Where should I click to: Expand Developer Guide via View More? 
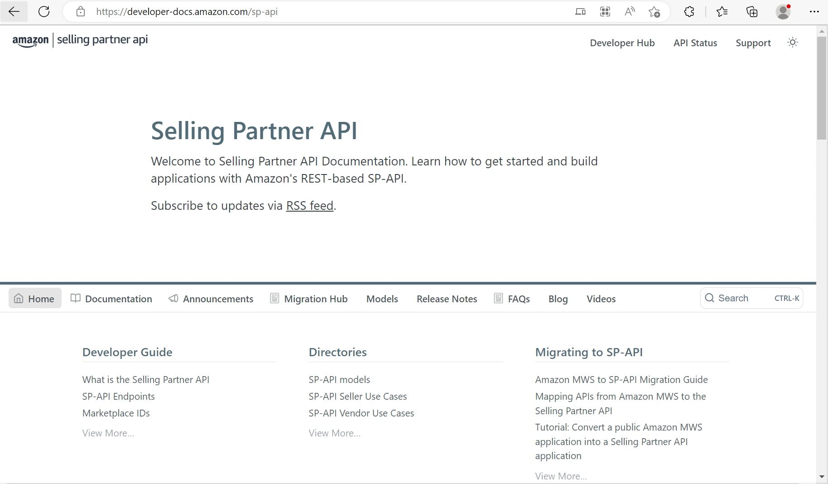point(107,433)
